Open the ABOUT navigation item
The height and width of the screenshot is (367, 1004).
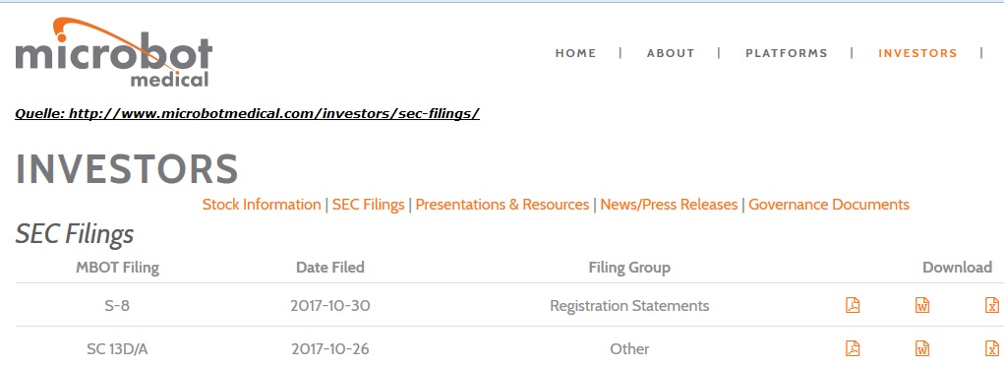tap(671, 53)
